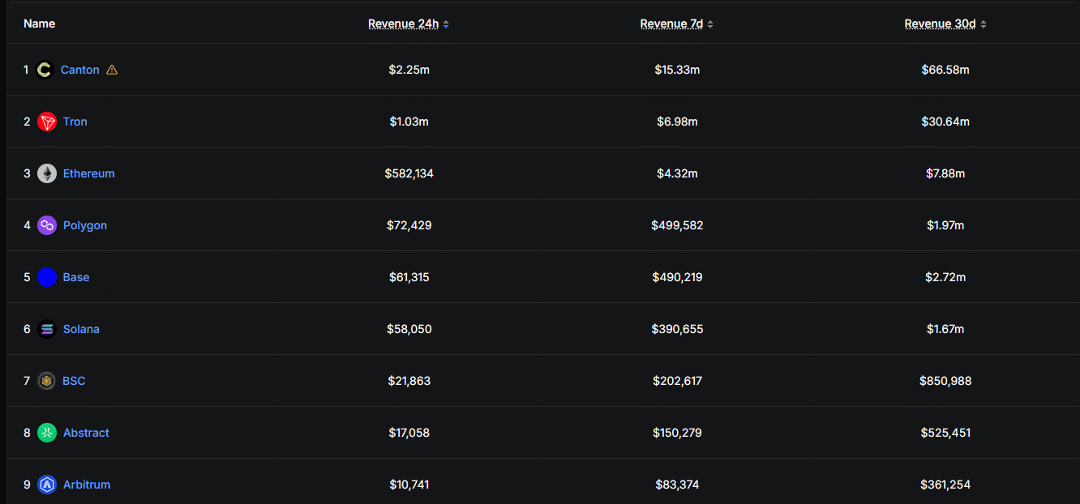This screenshot has height=504, width=1080.
Task: Select the BSC table row
Action: [540, 381]
